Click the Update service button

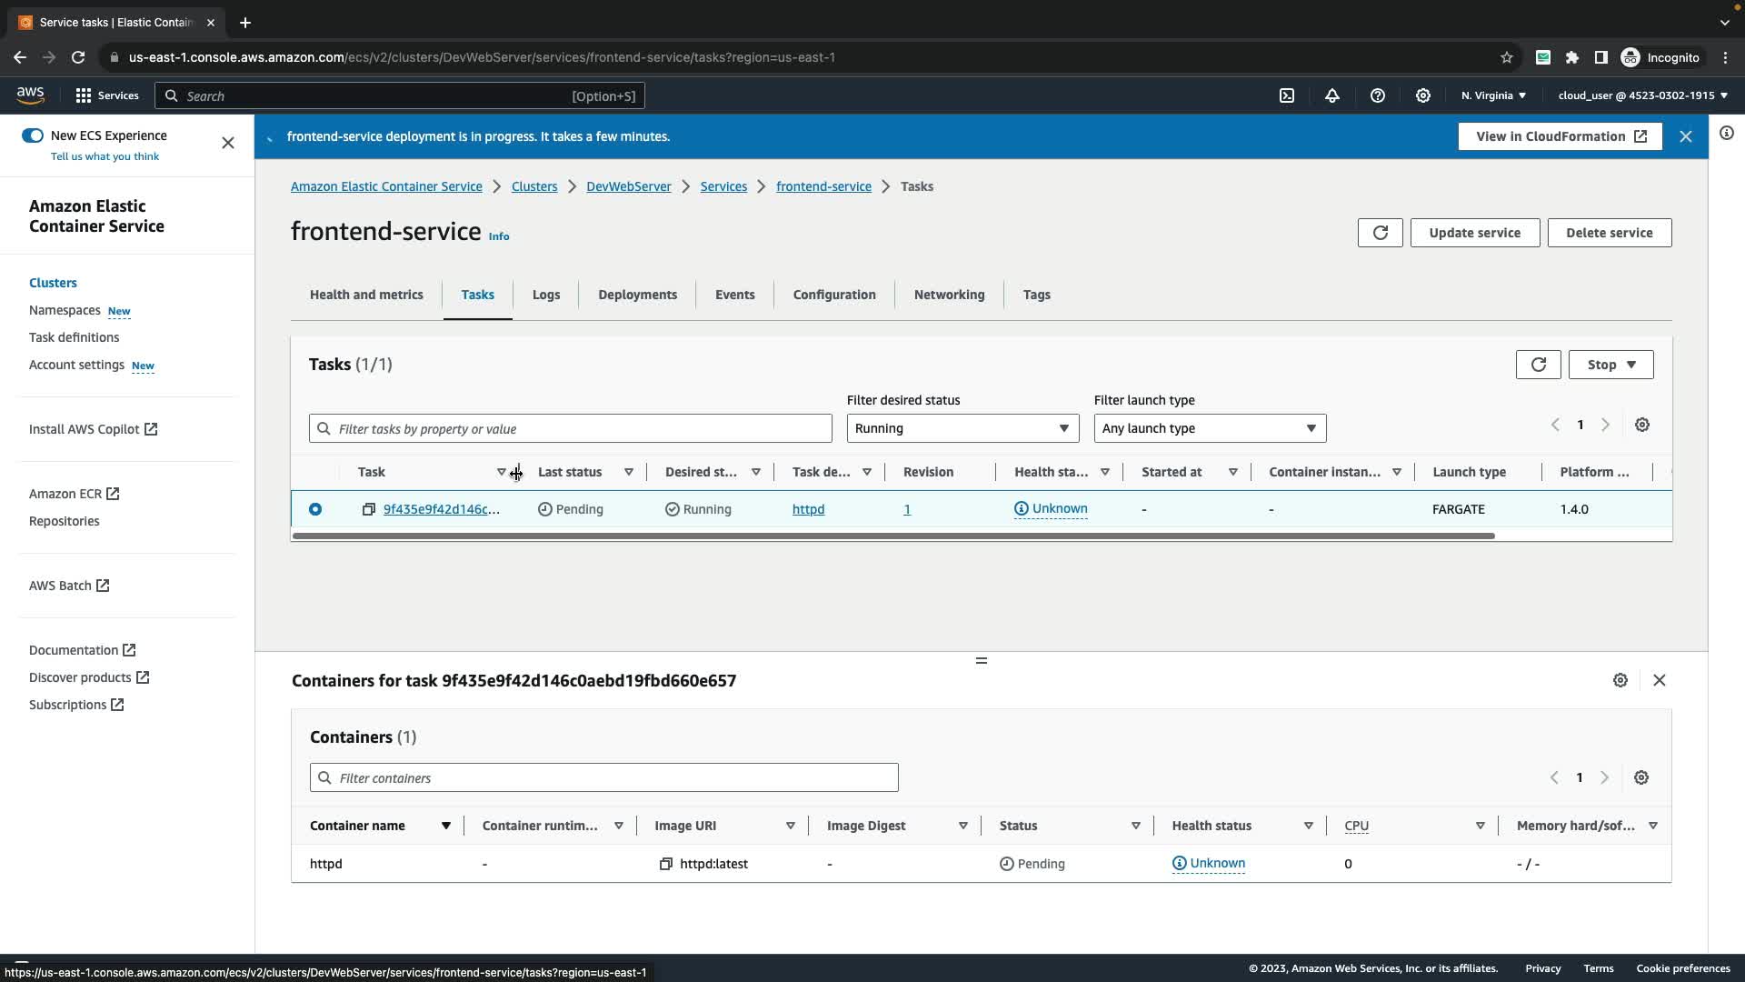point(1474,233)
